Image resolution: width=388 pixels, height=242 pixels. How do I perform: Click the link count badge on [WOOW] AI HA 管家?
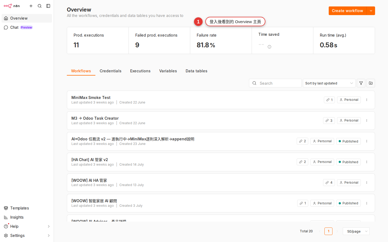[x=329, y=183]
